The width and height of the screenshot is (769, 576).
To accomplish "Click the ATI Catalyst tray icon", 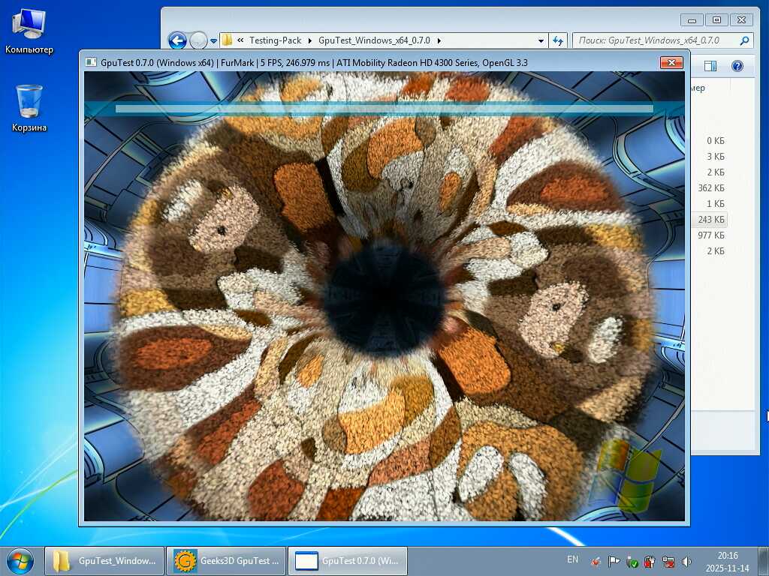I will pos(596,562).
